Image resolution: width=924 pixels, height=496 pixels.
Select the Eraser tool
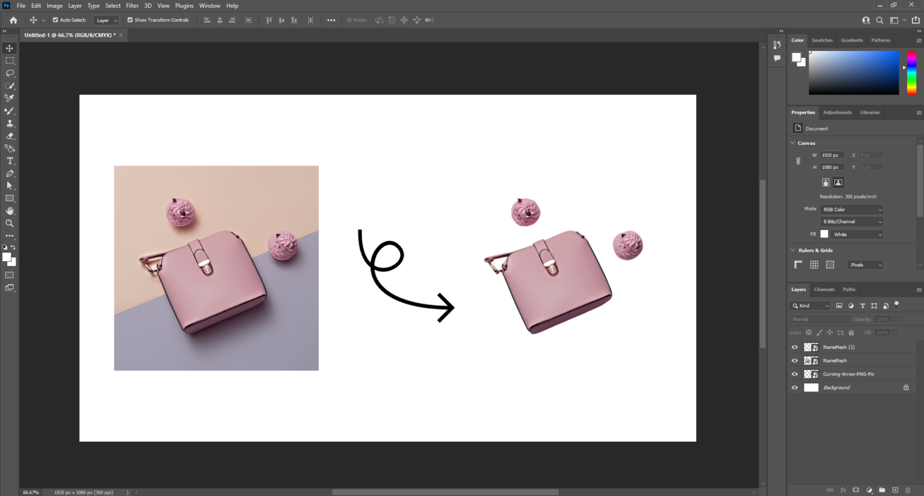[x=9, y=136]
